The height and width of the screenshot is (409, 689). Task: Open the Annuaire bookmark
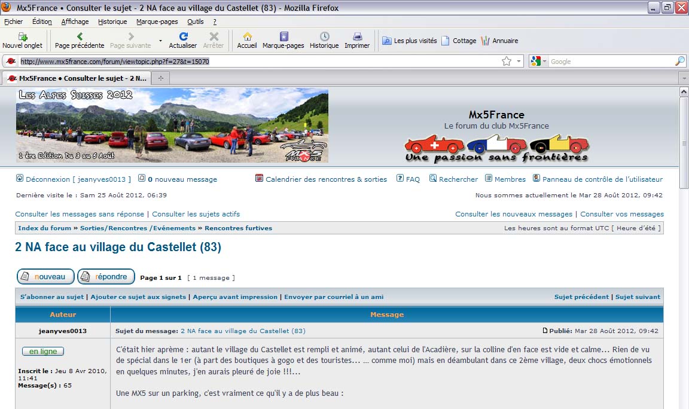[499, 41]
